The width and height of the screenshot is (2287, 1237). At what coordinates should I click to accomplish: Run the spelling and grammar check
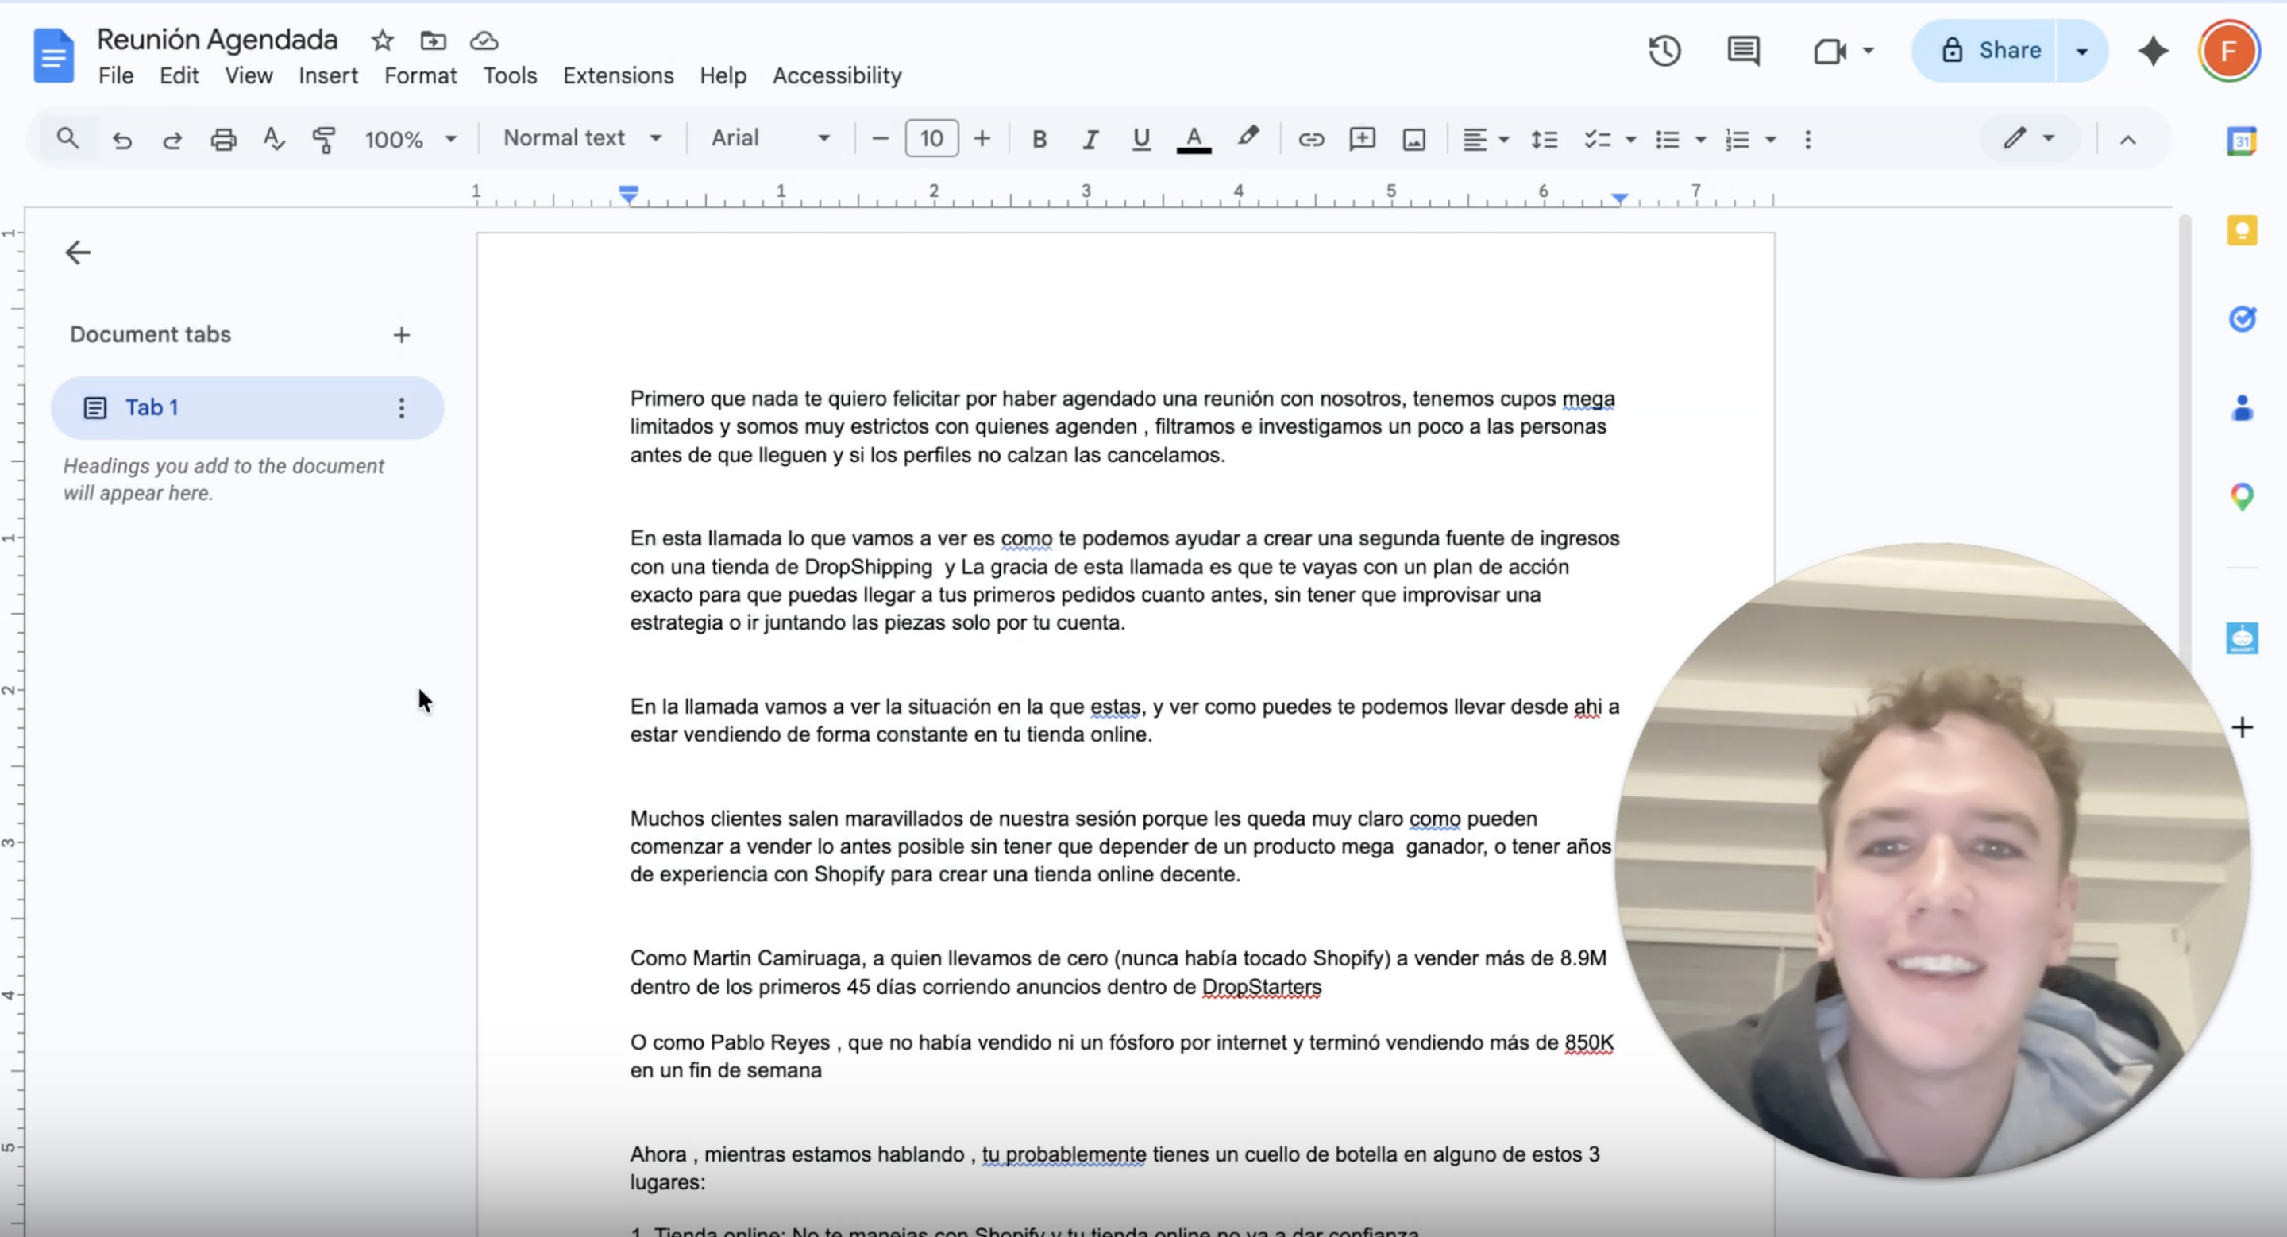[x=273, y=139]
